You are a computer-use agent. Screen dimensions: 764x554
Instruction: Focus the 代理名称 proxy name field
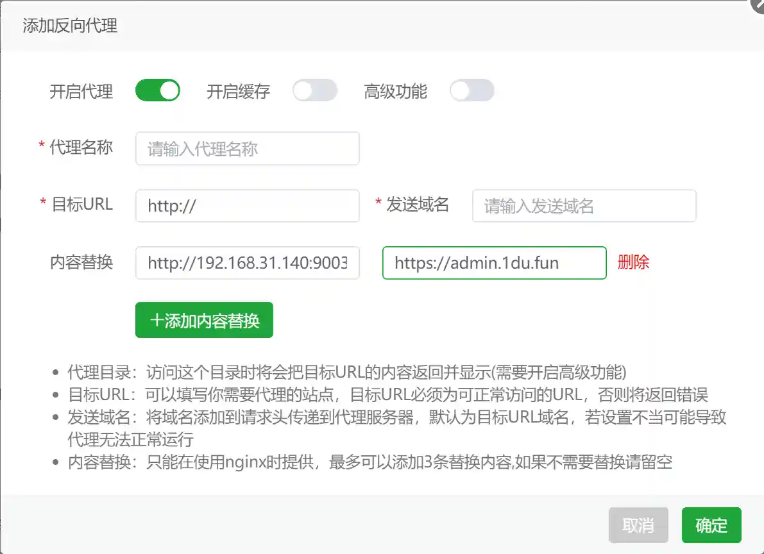[x=247, y=148]
